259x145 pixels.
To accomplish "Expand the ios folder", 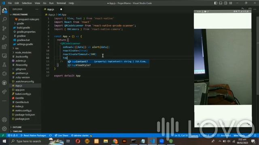I will (x=17, y=48).
